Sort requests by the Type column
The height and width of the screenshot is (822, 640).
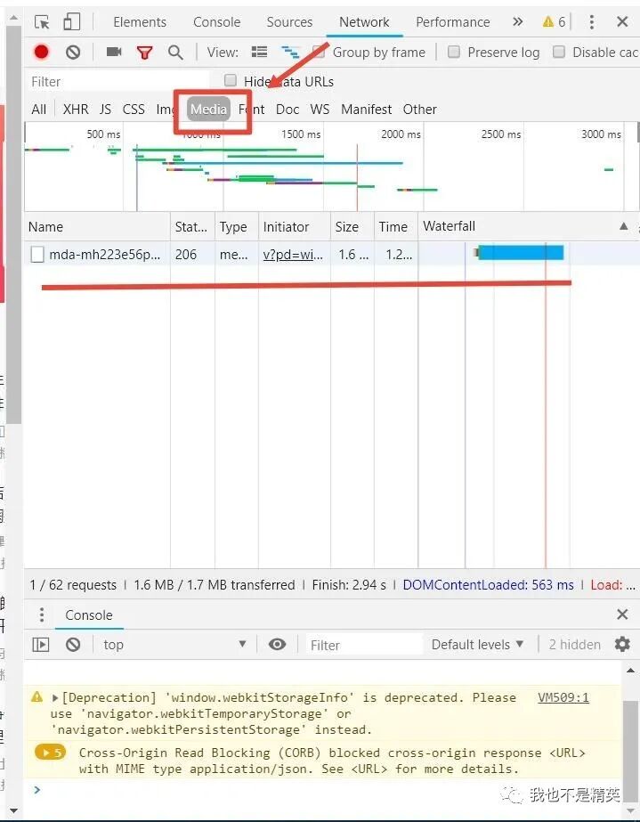coord(237,226)
